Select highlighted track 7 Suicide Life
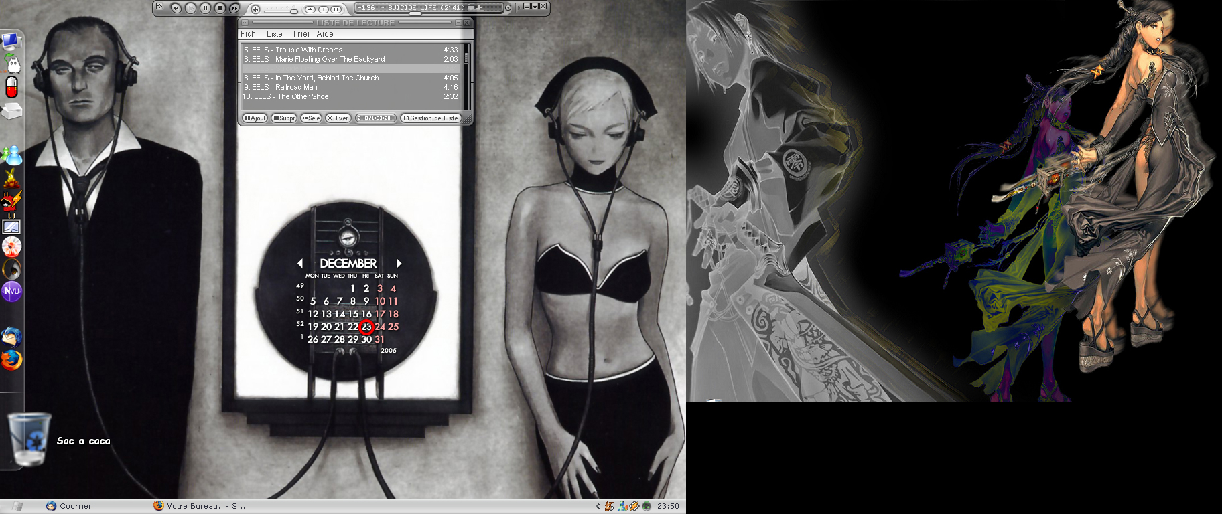1222x514 pixels. (351, 68)
